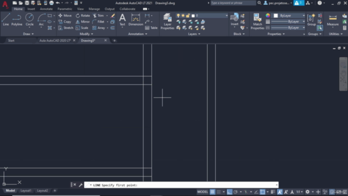Activate the Mirror tool
This screenshot has height=196, width=348.
(82, 22)
